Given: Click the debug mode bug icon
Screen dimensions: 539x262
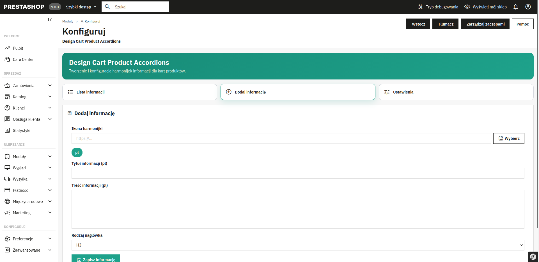Looking at the screenshot, I should click(x=420, y=7).
